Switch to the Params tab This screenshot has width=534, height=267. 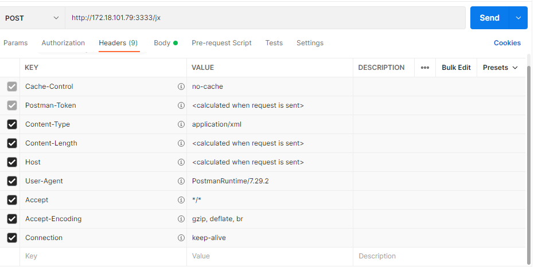15,43
